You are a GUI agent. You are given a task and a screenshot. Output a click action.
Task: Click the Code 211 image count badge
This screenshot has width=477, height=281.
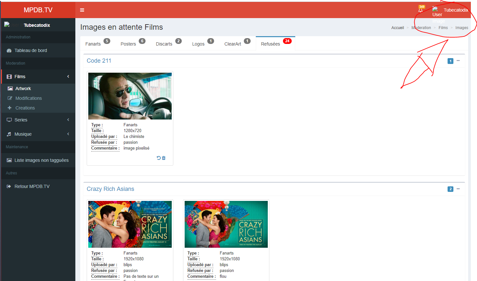point(450,61)
